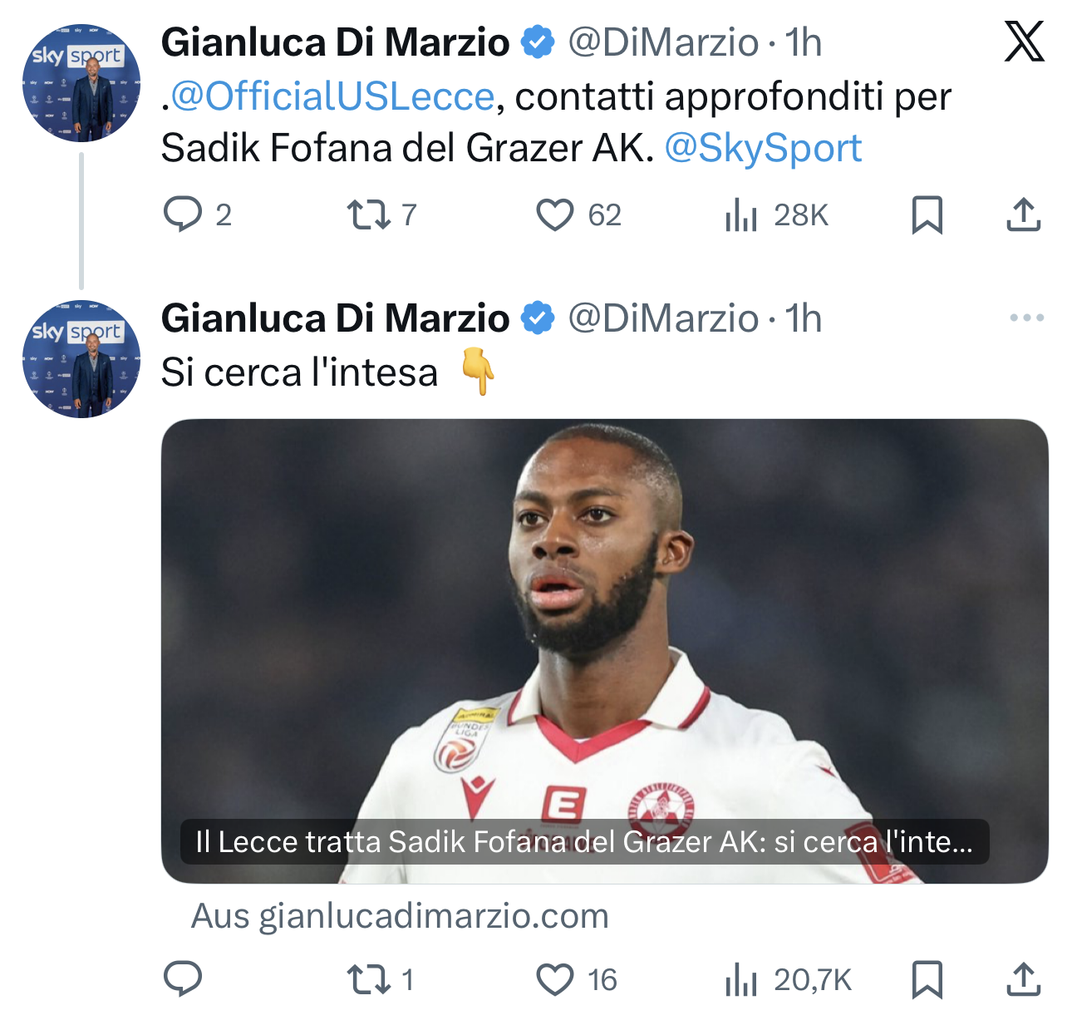
Task: Share the first tweet
Action: [1023, 214]
